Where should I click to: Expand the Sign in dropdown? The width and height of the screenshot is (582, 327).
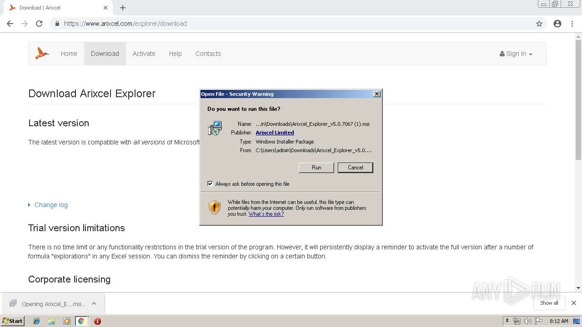tap(516, 54)
